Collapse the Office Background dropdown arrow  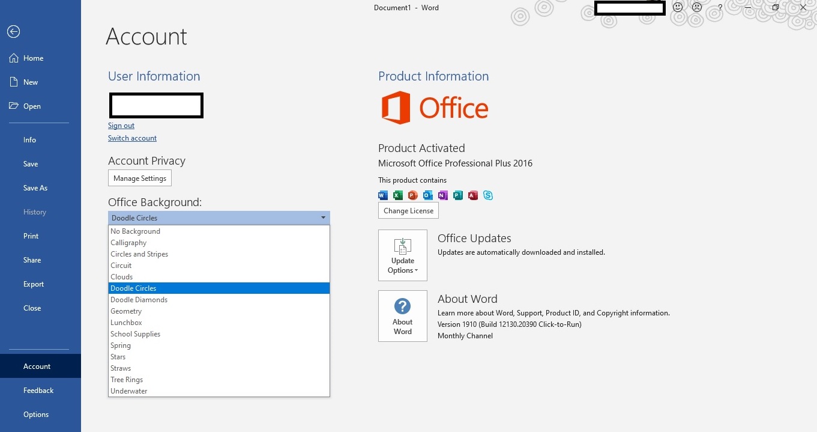(x=323, y=218)
